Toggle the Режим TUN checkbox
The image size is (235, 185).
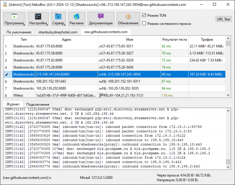[144, 15]
